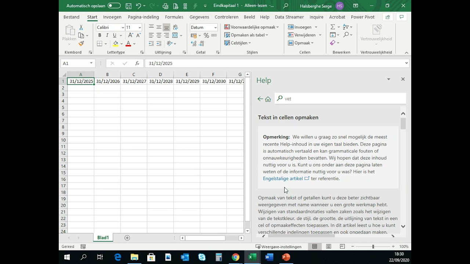Collapse the ribbon with the chevron
This screenshot has height=264, width=470.
pos(406,52)
